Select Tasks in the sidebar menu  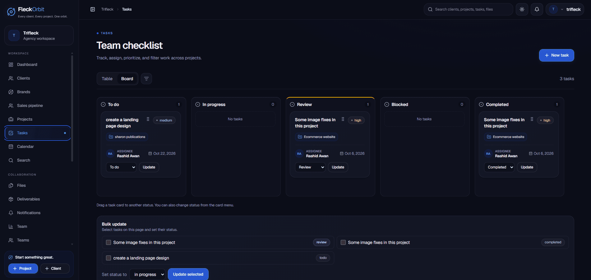coord(38,133)
